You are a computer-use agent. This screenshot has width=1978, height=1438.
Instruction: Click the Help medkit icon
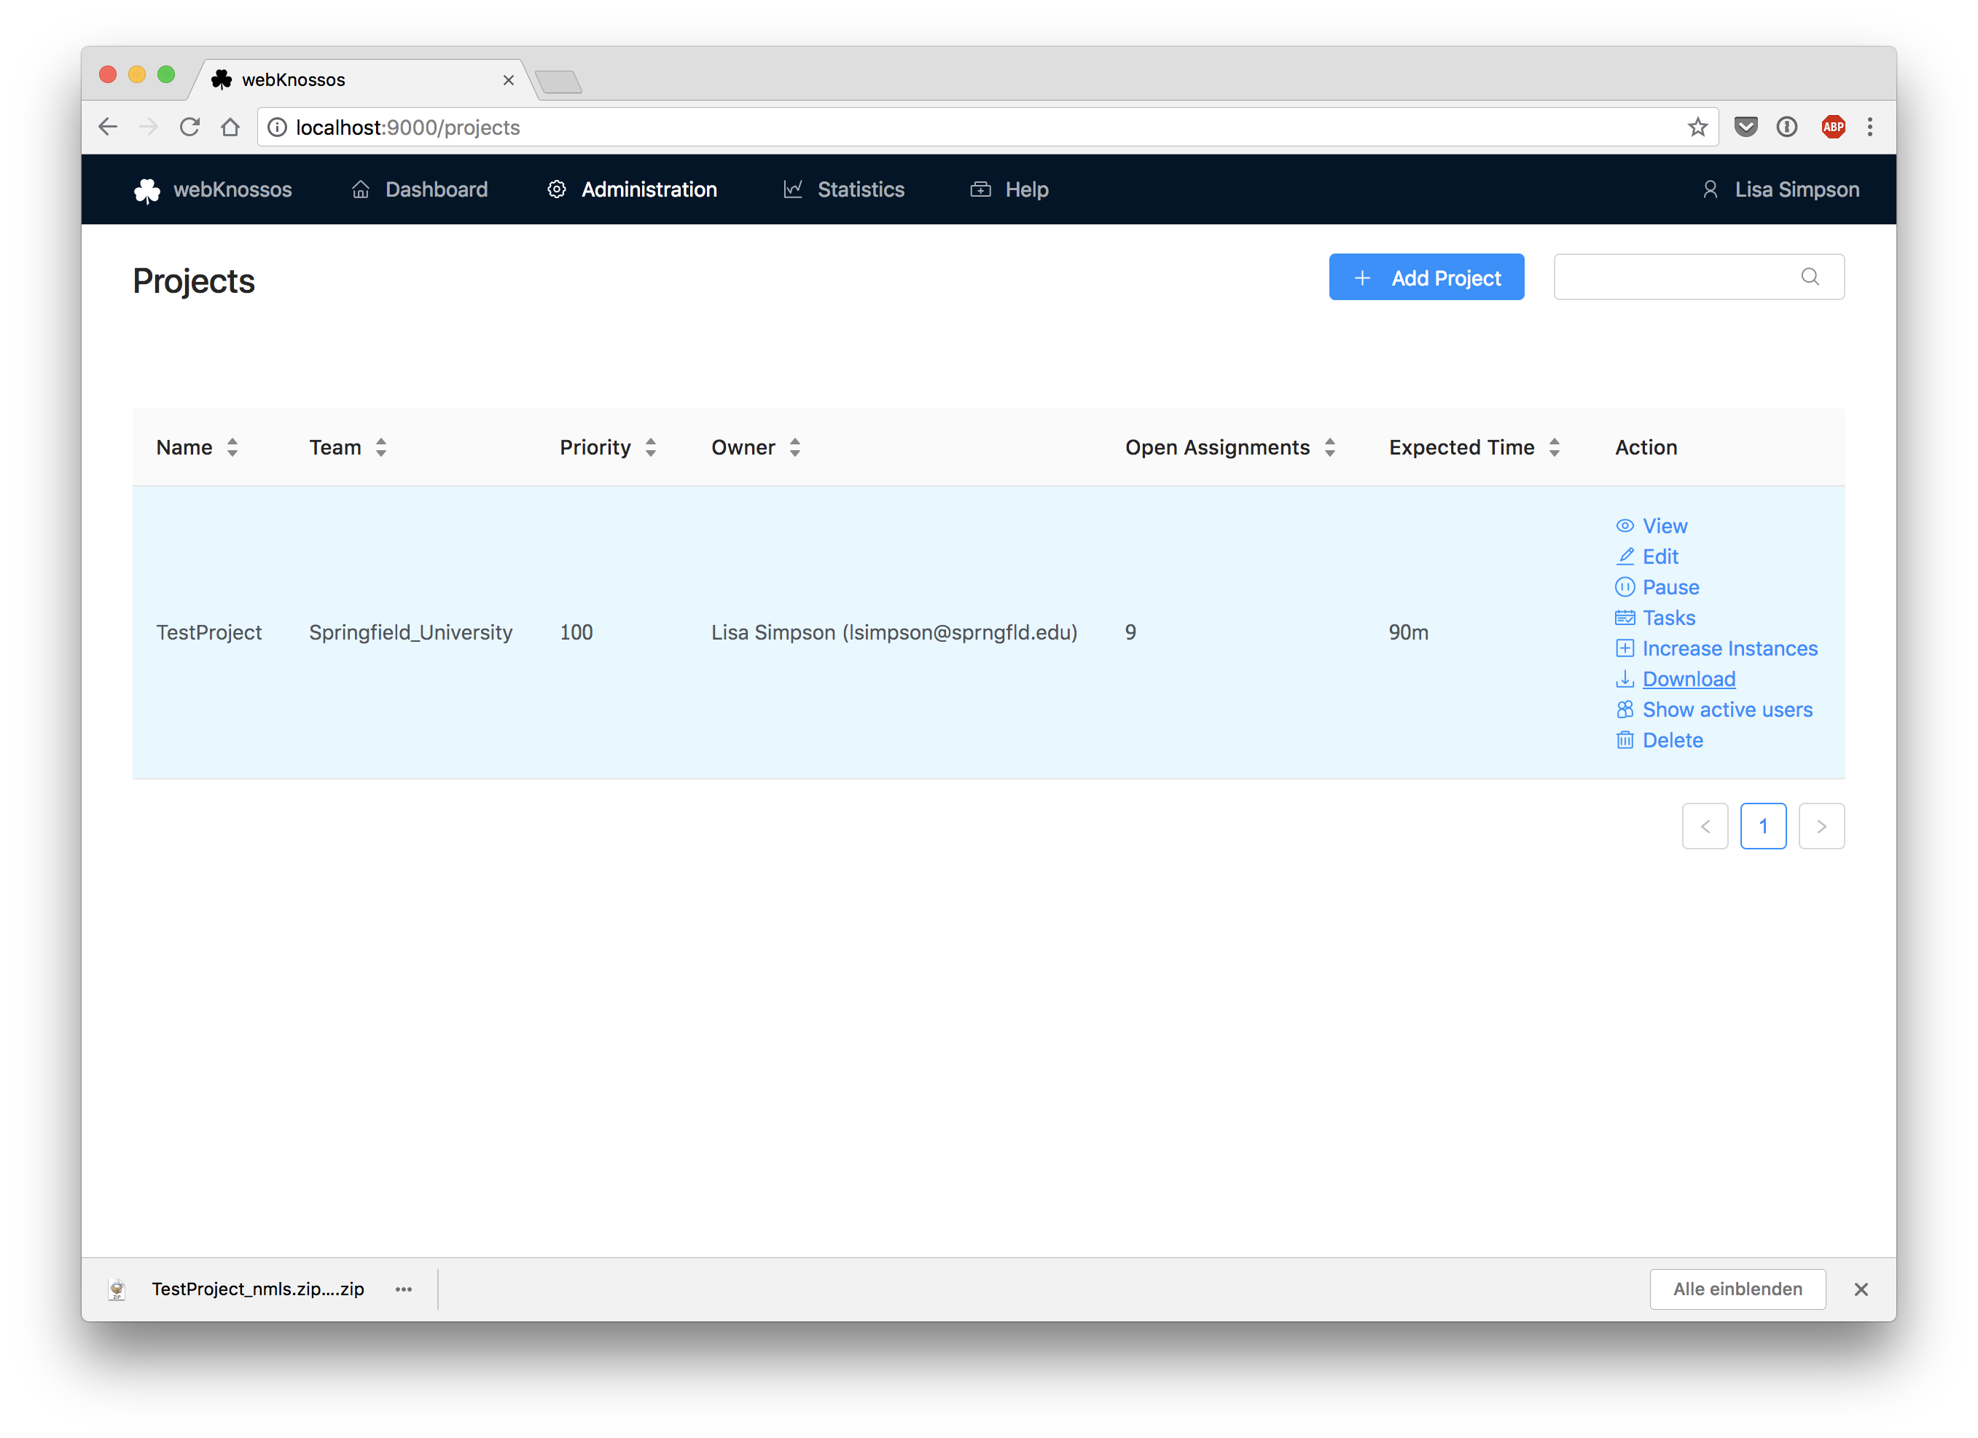pyautogui.click(x=980, y=189)
